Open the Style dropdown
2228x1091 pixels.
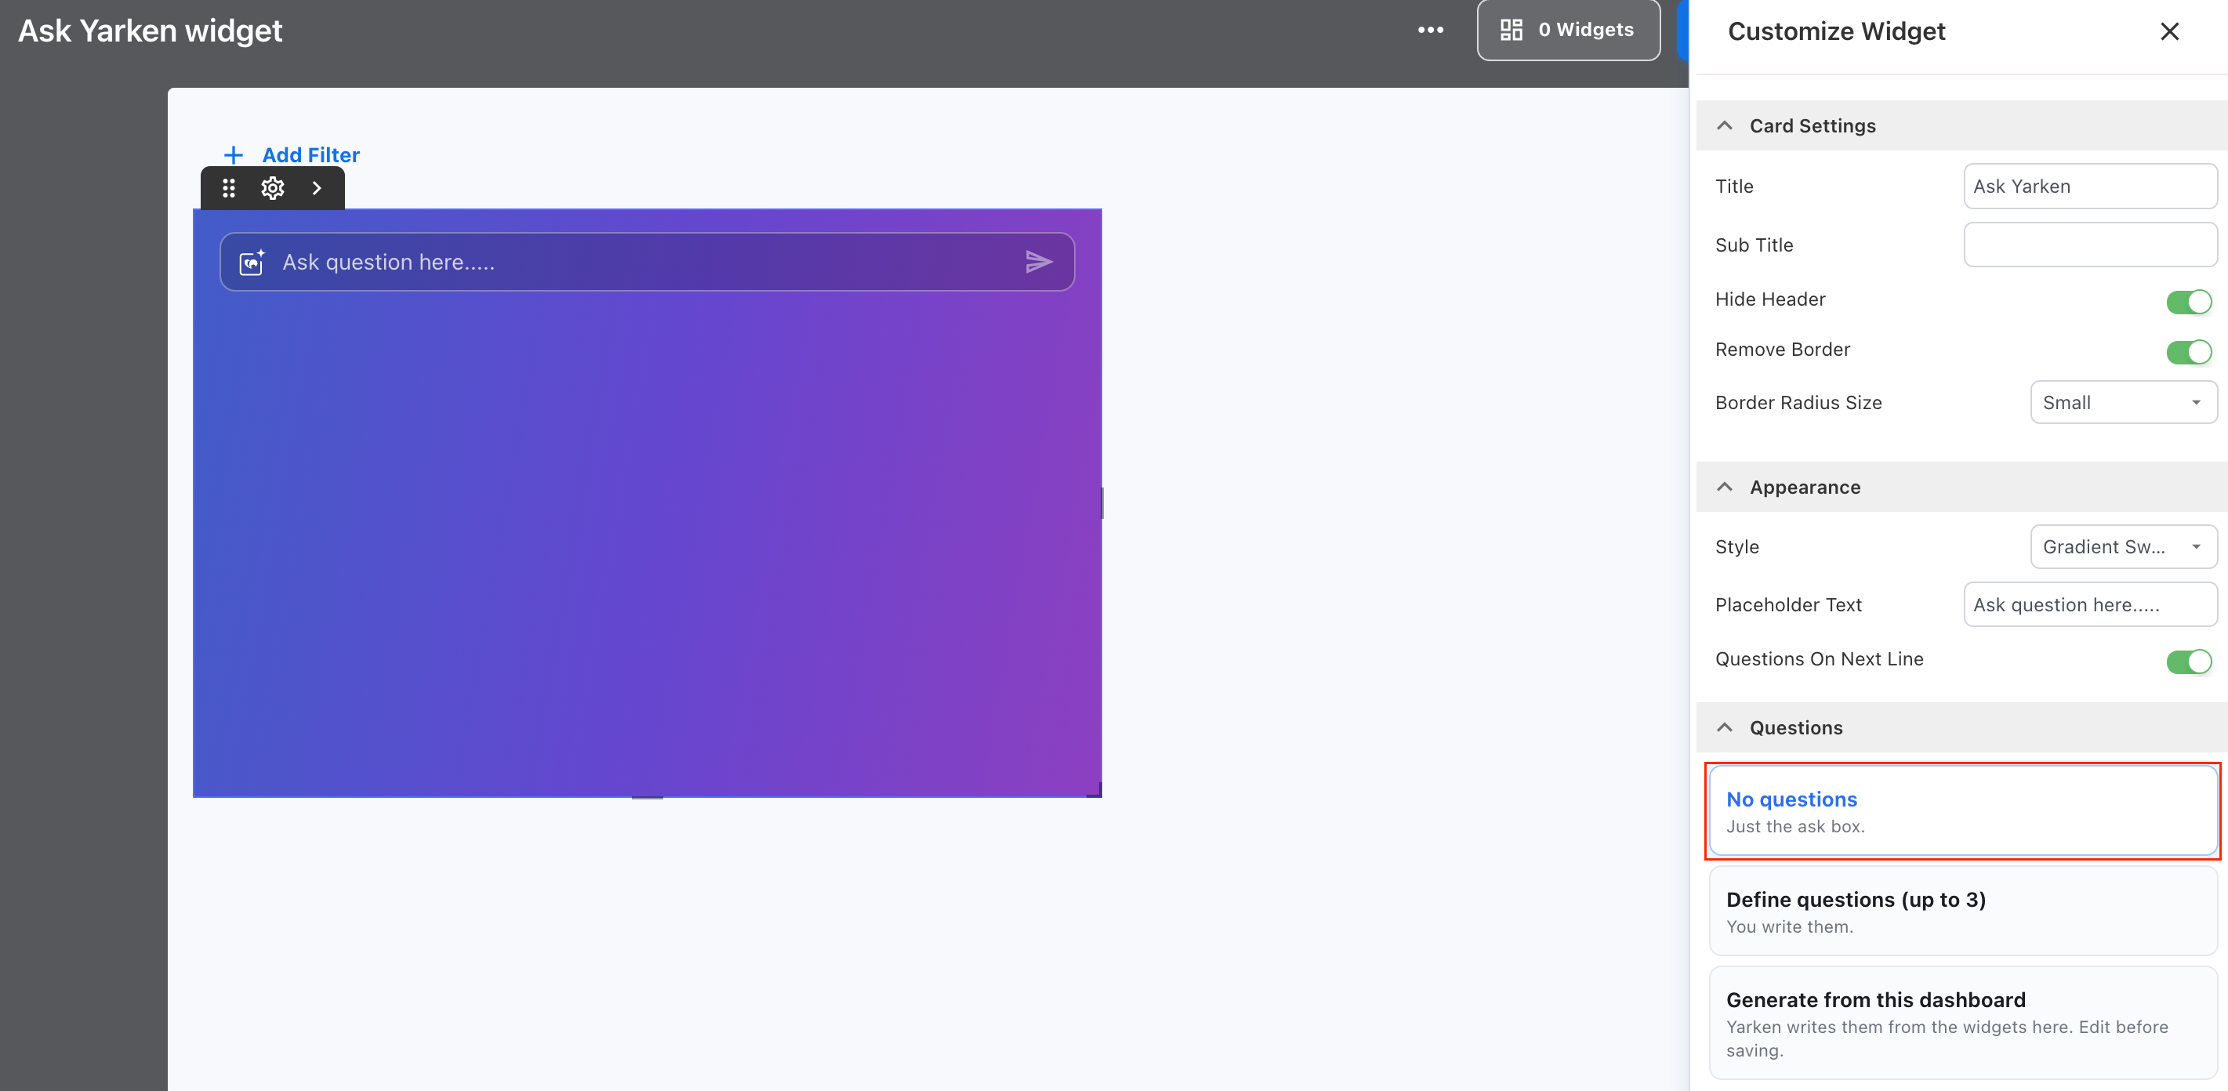(x=2124, y=547)
